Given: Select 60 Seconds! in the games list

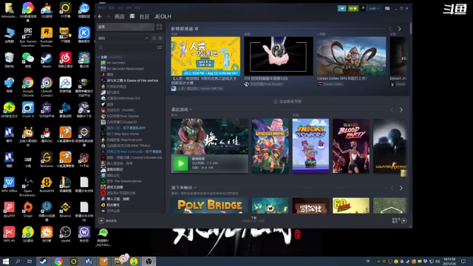Looking at the screenshot, I should click(x=116, y=63).
